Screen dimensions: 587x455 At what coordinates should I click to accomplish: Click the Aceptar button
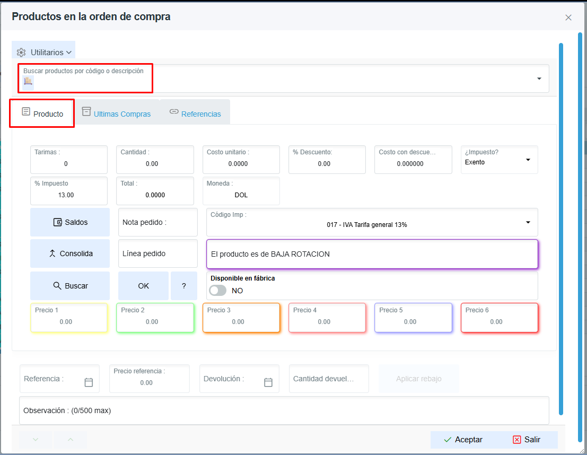463,440
